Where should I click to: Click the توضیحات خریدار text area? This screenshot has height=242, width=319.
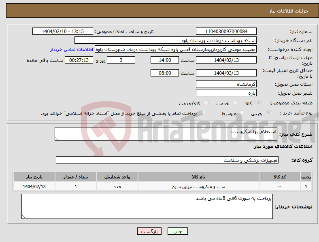(147, 206)
